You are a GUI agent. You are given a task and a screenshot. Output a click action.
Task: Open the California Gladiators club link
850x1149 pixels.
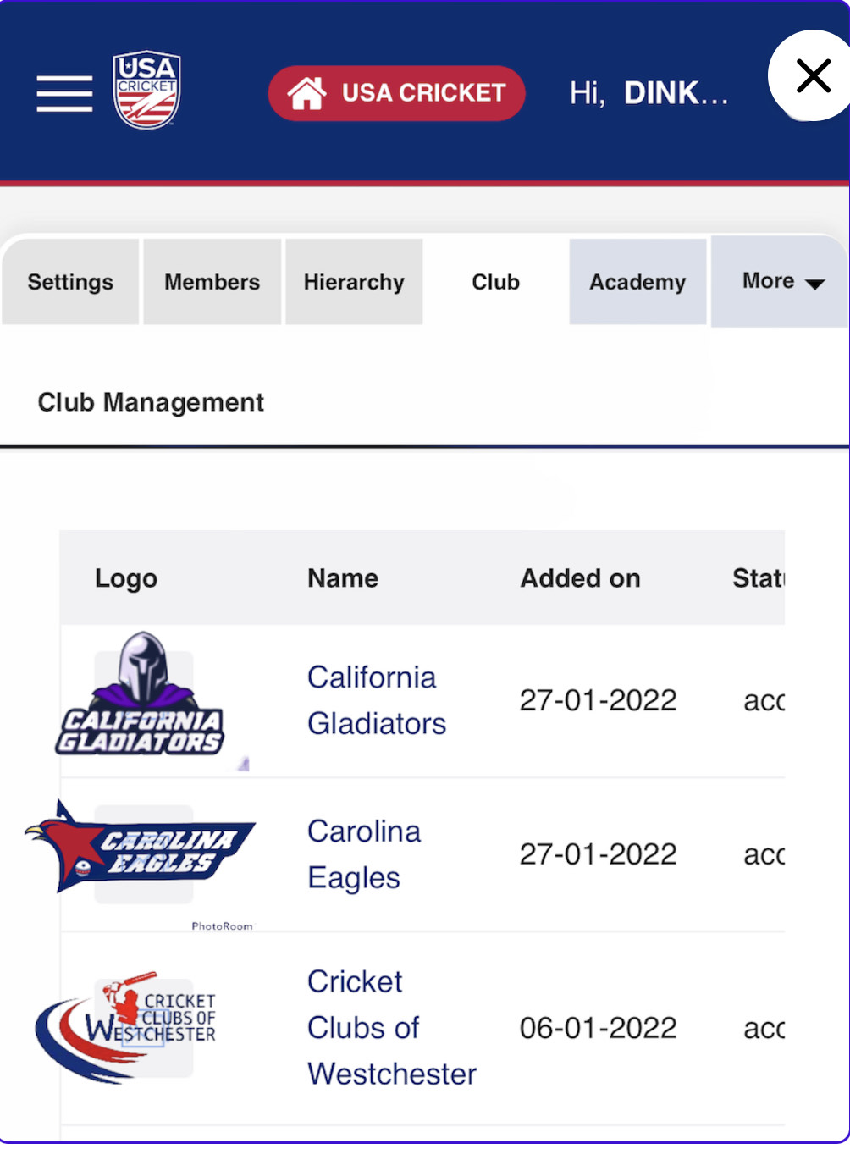click(377, 700)
